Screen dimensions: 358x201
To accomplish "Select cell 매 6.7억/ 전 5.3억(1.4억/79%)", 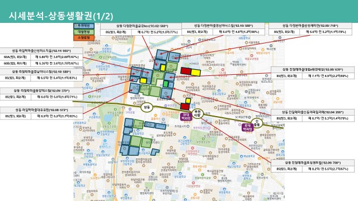I will [x=328, y=118].
